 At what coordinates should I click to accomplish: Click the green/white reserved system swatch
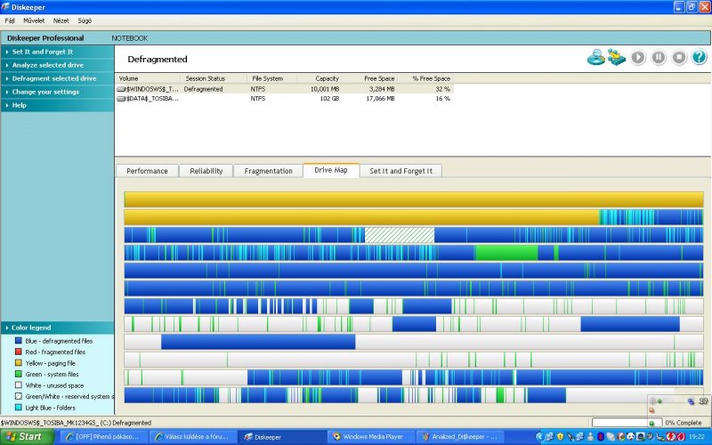[x=18, y=396]
